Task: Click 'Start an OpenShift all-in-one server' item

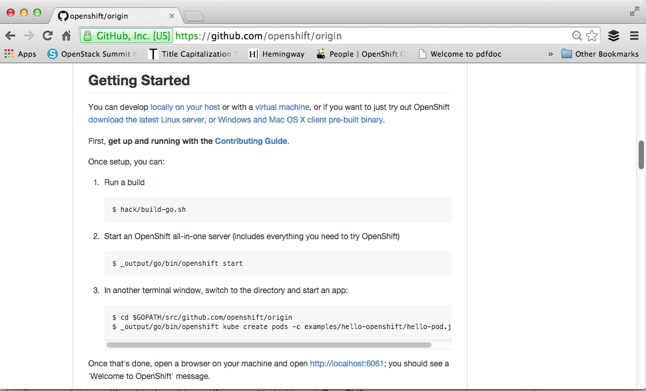Action: coord(252,236)
